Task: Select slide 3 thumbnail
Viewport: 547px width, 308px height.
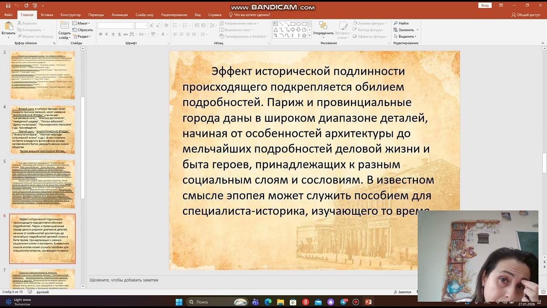Action: [x=42, y=75]
